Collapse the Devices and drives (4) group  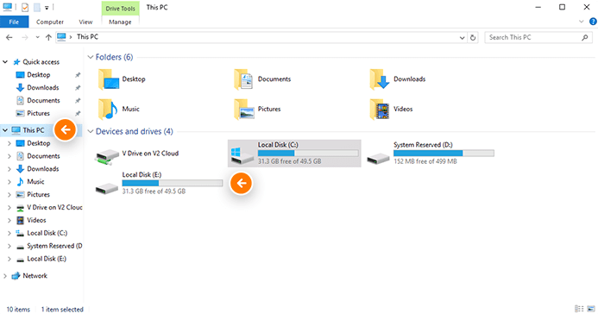[x=91, y=131]
